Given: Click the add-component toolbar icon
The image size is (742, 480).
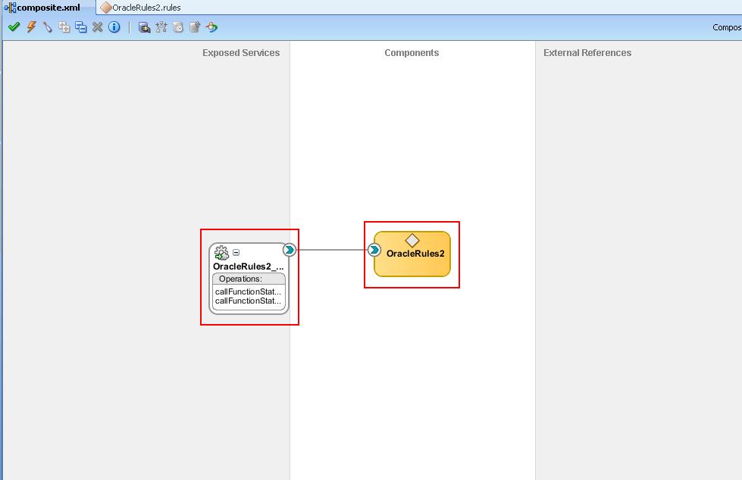Looking at the screenshot, I should 64,26.
